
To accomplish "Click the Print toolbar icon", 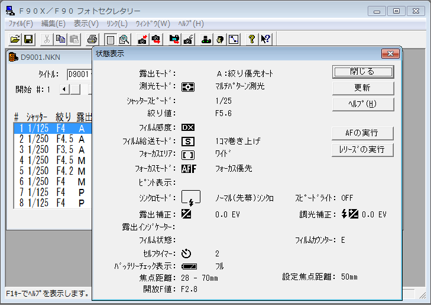I will point(92,39).
